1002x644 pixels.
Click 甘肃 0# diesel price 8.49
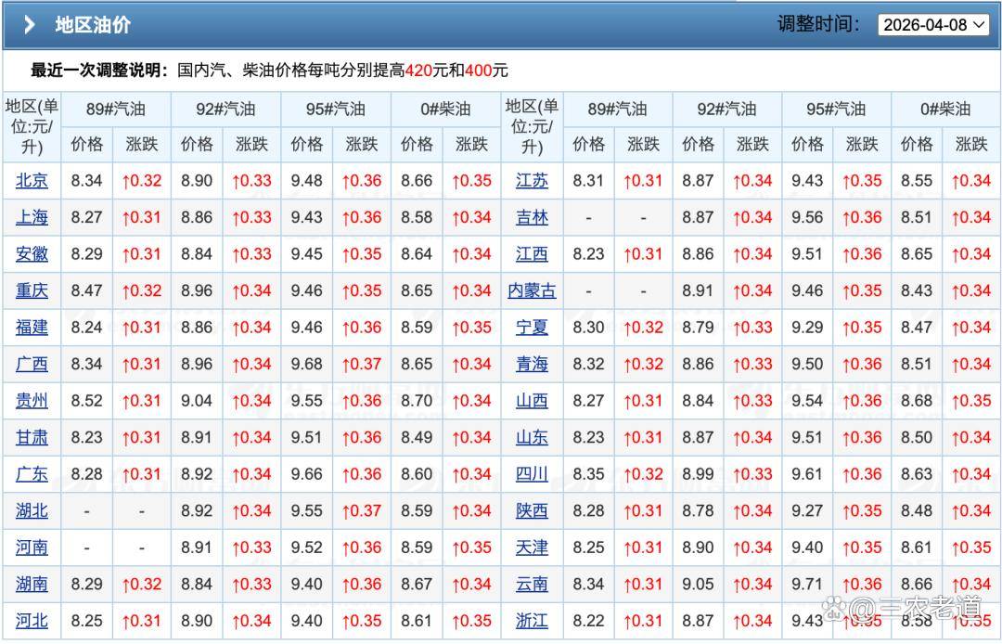417,438
